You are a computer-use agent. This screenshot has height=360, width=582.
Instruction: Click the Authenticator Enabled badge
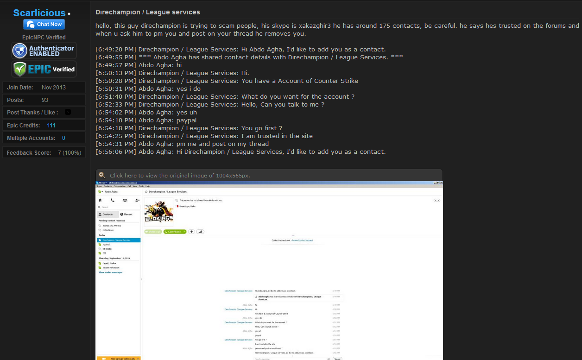[44, 51]
